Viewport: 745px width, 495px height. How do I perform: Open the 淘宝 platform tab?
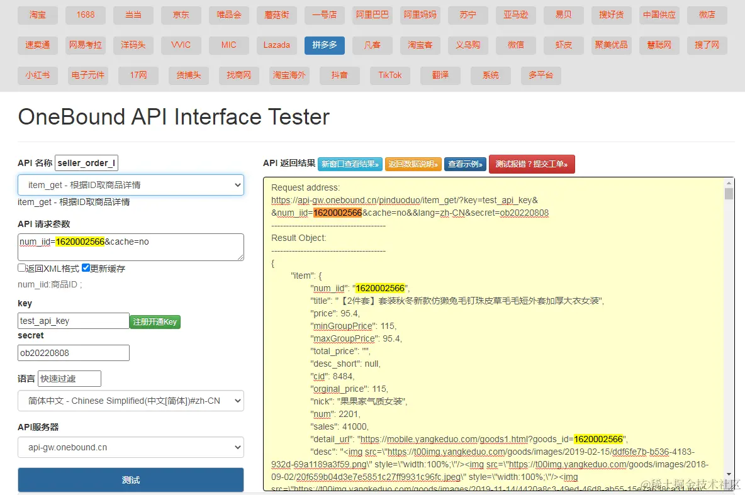coord(38,15)
